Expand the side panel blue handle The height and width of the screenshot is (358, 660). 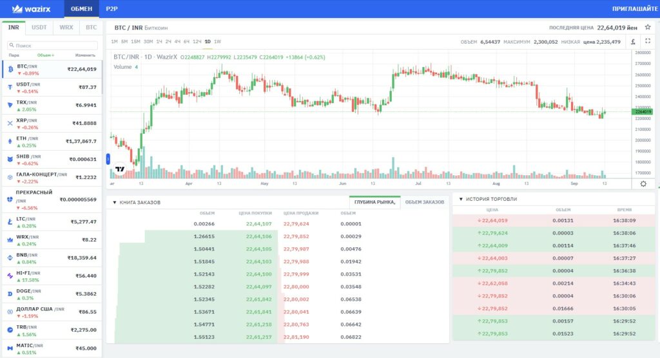108,158
